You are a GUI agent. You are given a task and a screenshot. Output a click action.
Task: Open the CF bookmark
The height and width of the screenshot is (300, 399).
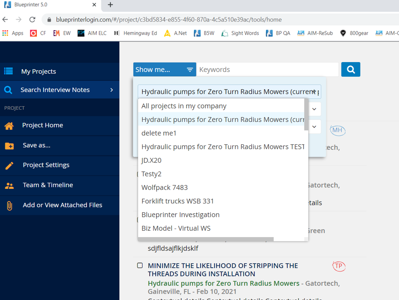(38, 33)
